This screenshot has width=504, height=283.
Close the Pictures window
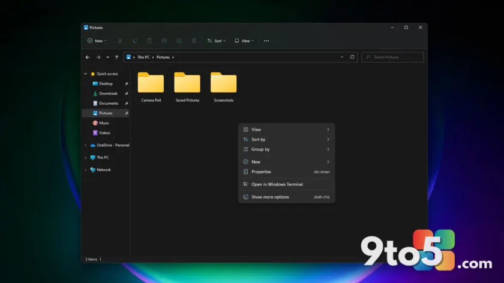pyautogui.click(x=420, y=28)
